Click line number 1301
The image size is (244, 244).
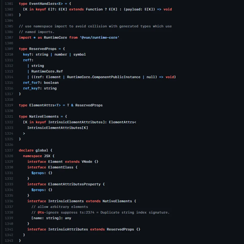pyautogui.click(x=9, y=4)
